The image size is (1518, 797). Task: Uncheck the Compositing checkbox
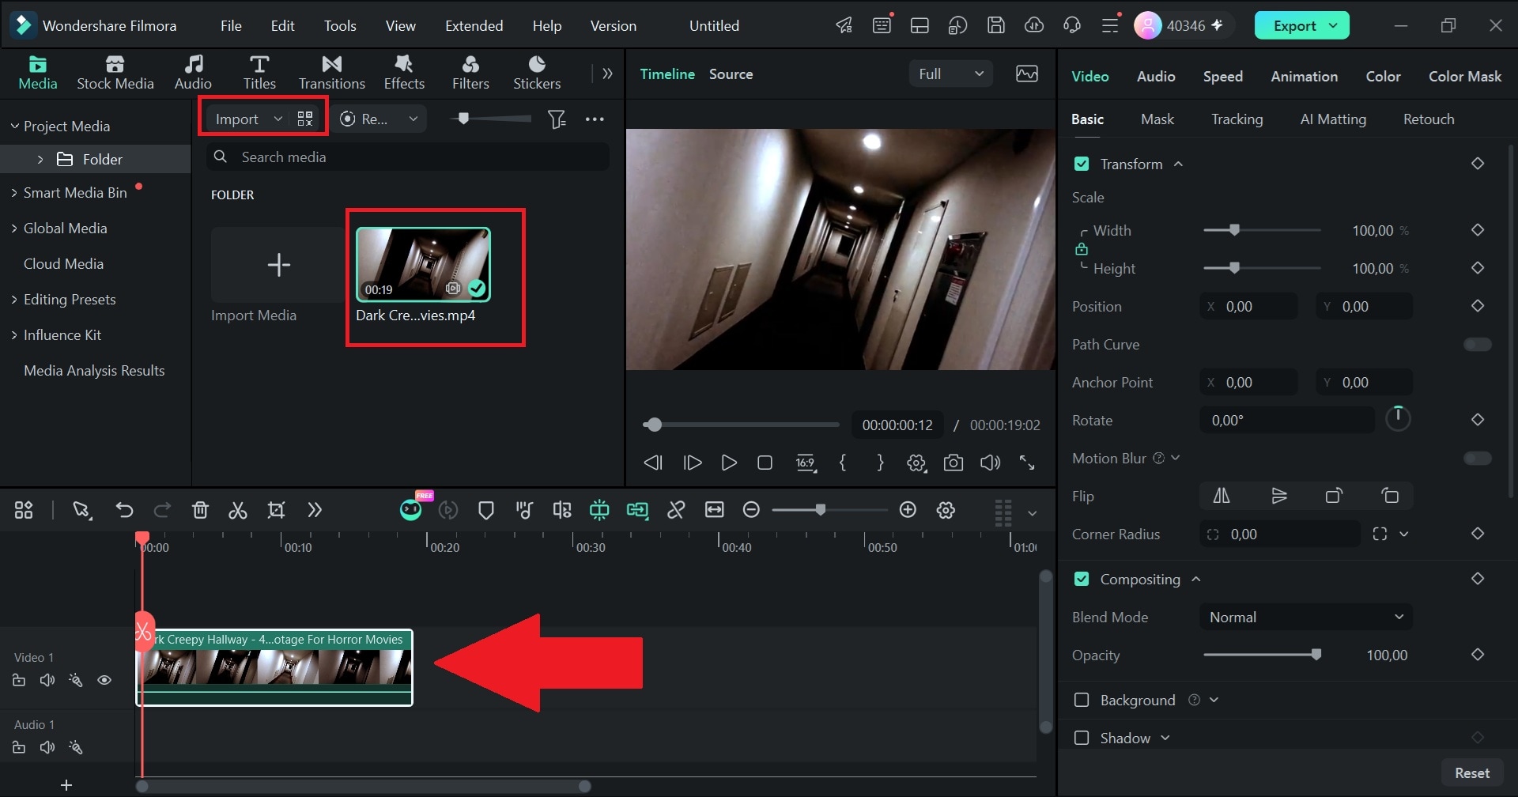(1082, 580)
